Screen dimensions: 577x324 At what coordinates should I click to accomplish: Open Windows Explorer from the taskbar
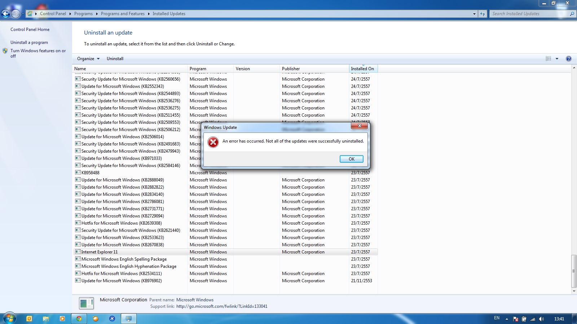point(46,319)
